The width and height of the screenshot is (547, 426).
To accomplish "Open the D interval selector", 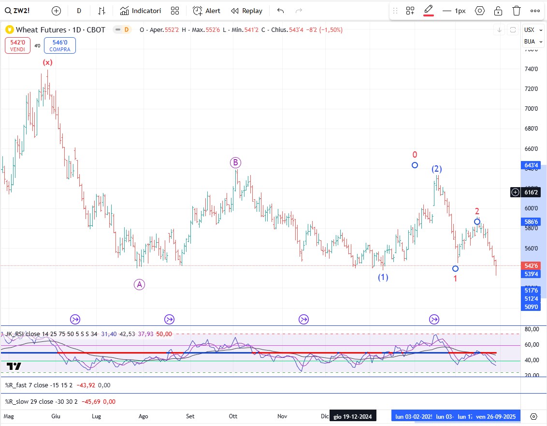I will pos(79,11).
